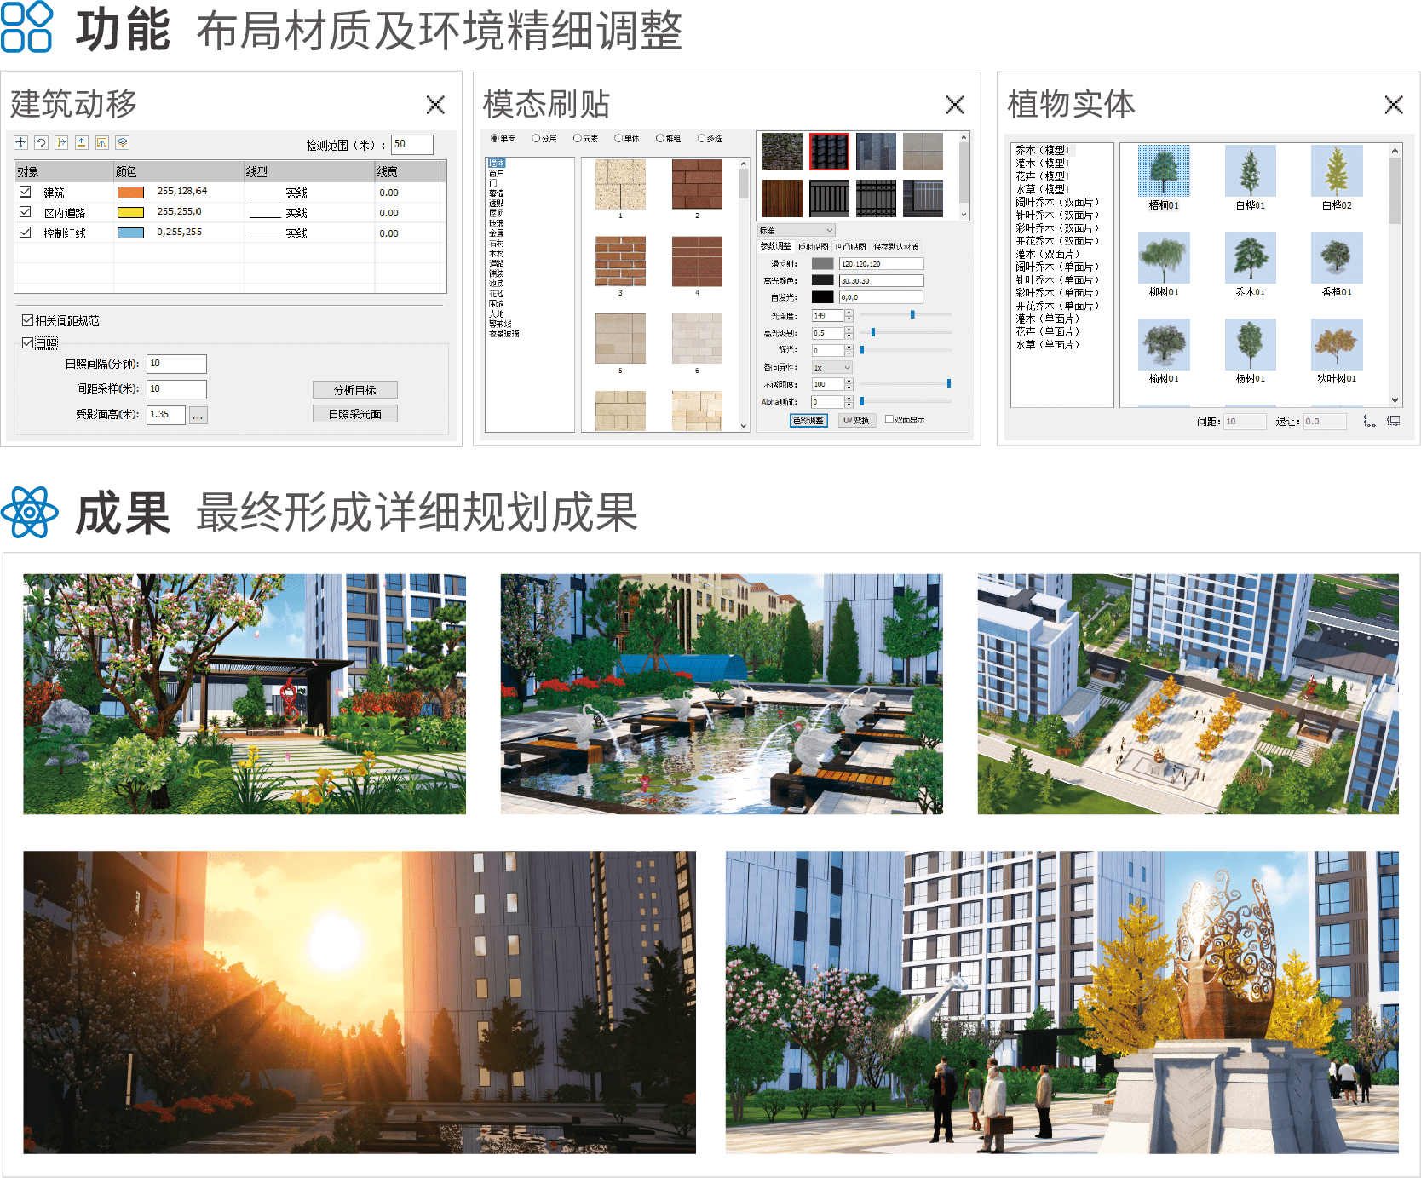Select 窗户 category in material list
The image size is (1421, 1178).
pyautogui.click(x=497, y=173)
